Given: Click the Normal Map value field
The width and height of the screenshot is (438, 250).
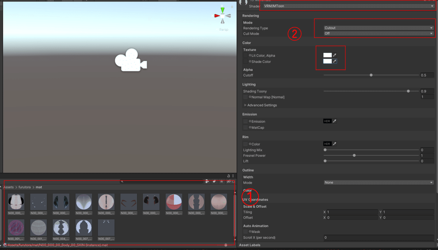Looking at the screenshot, I should pos(427,97).
